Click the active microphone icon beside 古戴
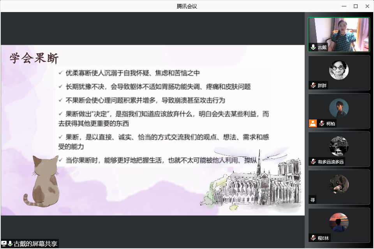This screenshot has width=374, height=249. [313, 47]
